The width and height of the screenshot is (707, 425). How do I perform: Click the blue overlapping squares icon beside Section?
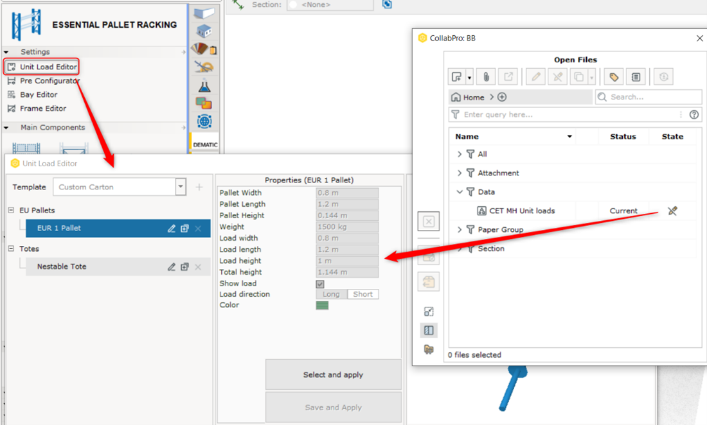pyautogui.click(x=387, y=4)
